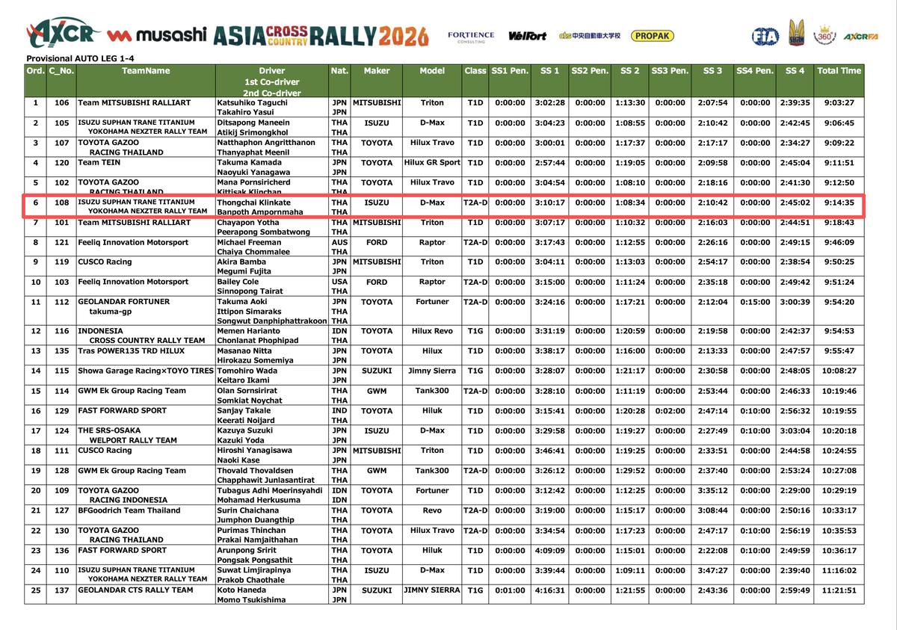Viewport: 897px width, 630px height.
Task: Click driver name Memen Harianto
Action: (250, 331)
